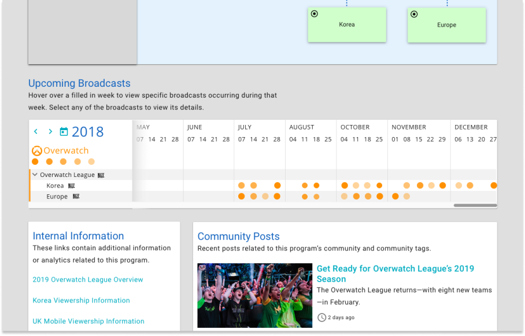Select the Korea broadcast dot for November 22
This screenshot has height=336, width=525.
pyautogui.click(x=431, y=186)
